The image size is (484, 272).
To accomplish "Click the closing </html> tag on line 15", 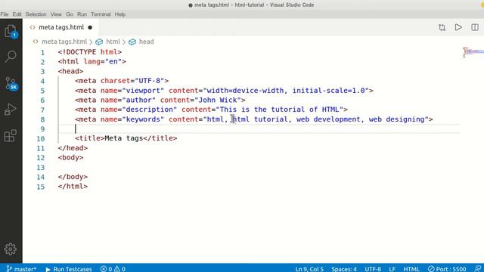I will [73, 187].
